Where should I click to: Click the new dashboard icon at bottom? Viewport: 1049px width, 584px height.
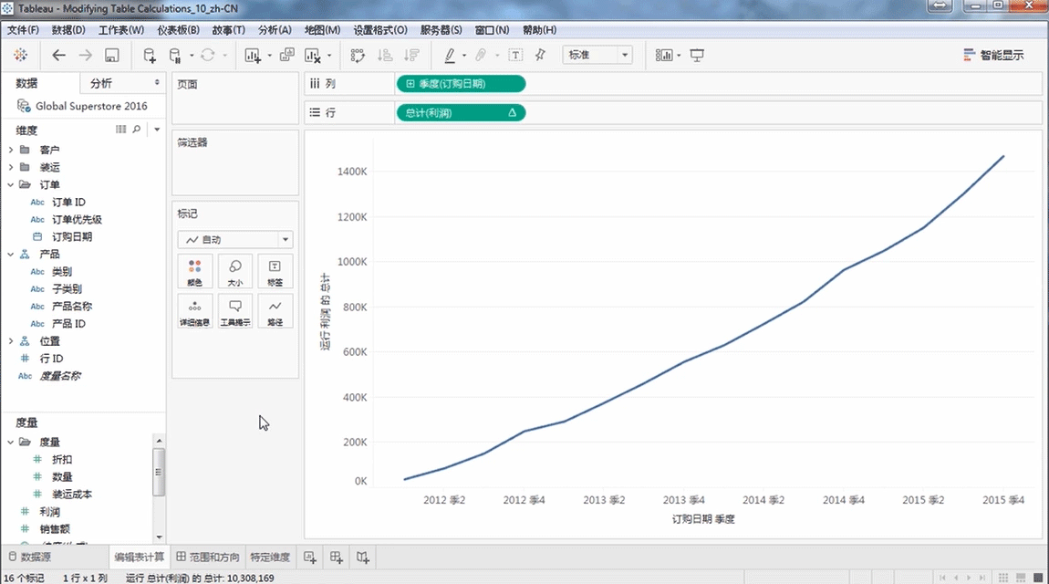337,557
